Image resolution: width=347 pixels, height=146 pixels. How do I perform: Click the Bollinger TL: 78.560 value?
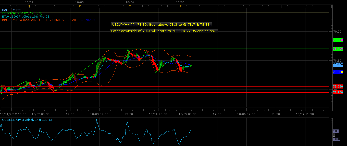click(52, 20)
